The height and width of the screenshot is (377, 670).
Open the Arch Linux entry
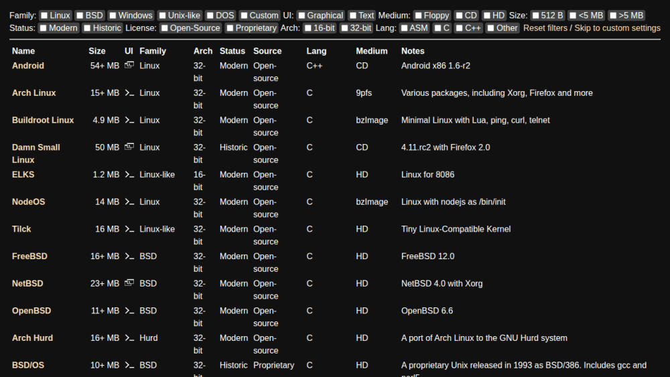pos(33,93)
